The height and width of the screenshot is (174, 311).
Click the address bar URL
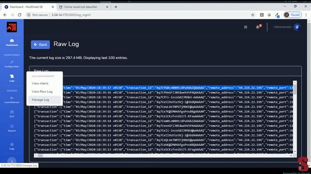(x=71, y=15)
